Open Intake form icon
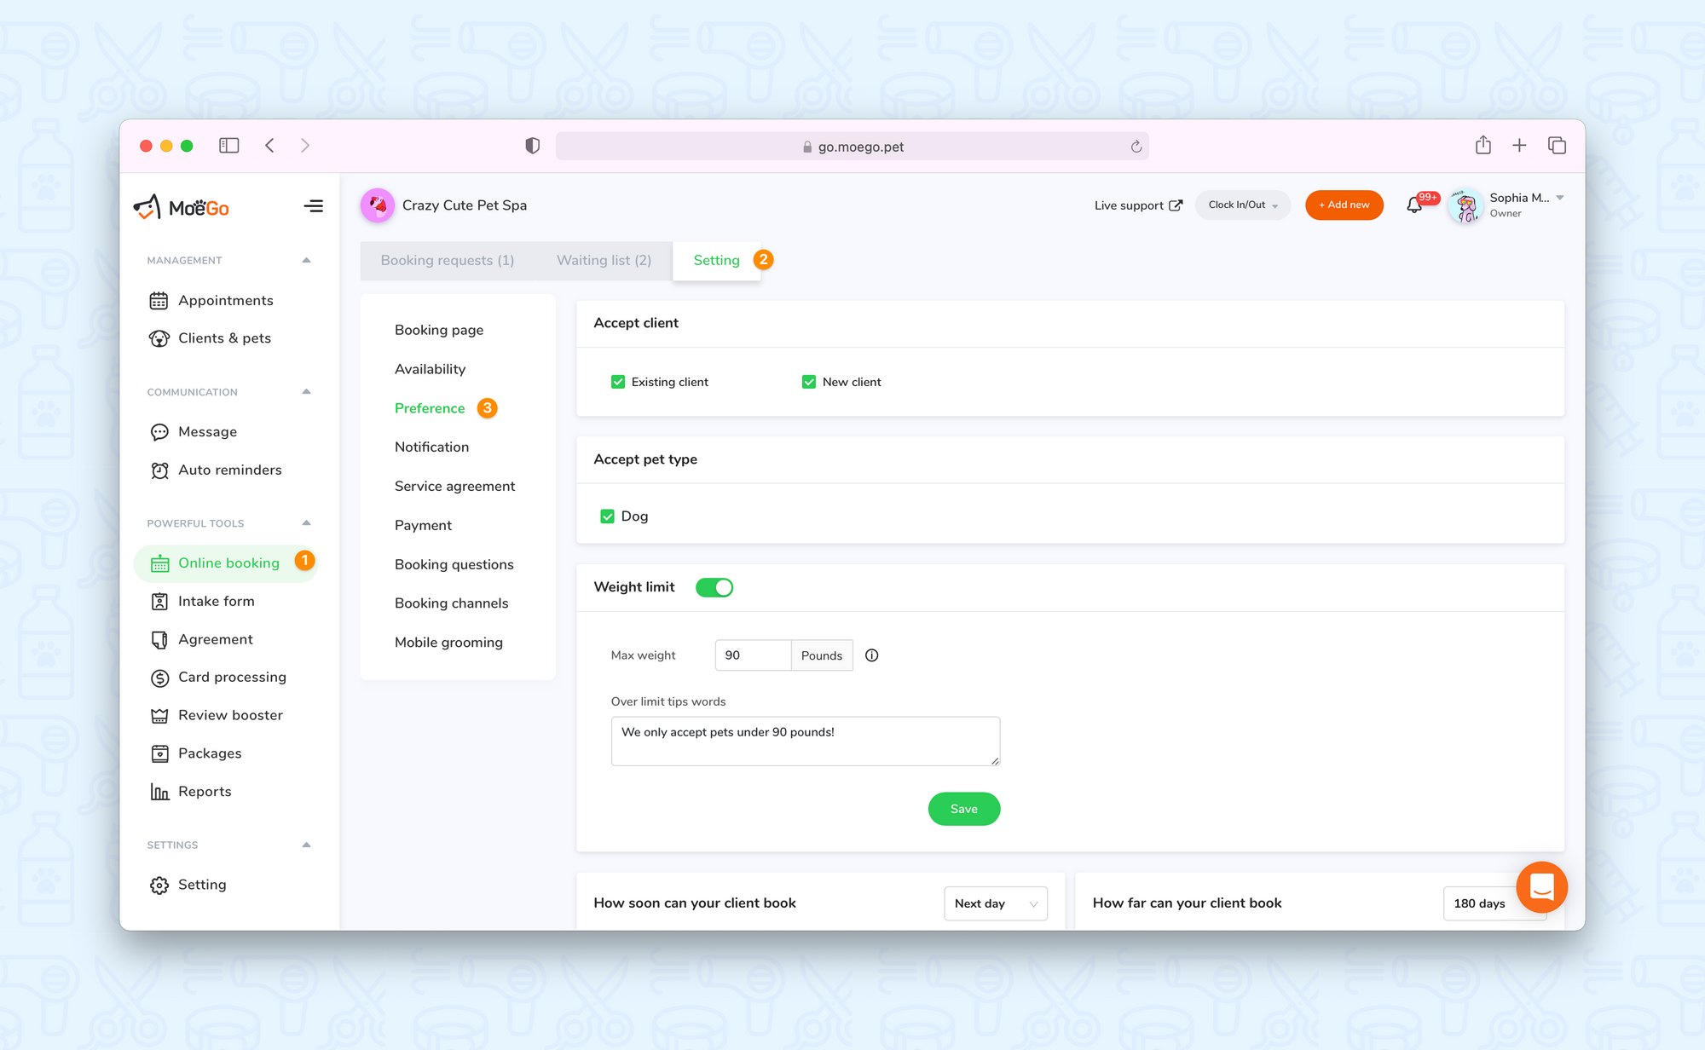1705x1050 pixels. [x=159, y=602]
